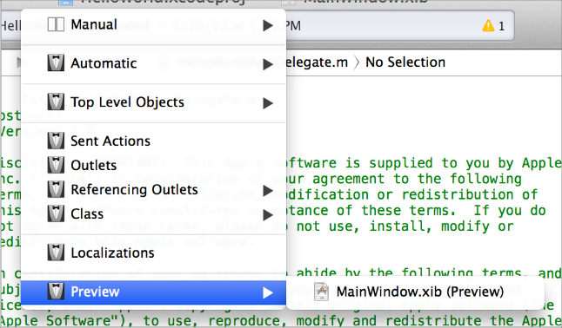Click the tuxedo icon beside Preview
Image resolution: width=562 pixels, height=328 pixels.
tap(56, 292)
